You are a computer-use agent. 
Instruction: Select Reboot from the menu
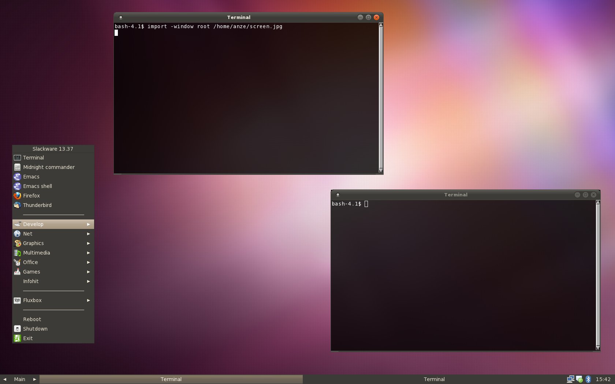(53, 319)
